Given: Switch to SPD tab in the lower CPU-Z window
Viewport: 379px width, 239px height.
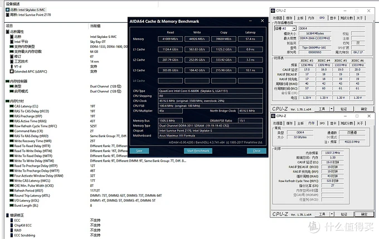Looking at the screenshot, I should pos(322,123).
